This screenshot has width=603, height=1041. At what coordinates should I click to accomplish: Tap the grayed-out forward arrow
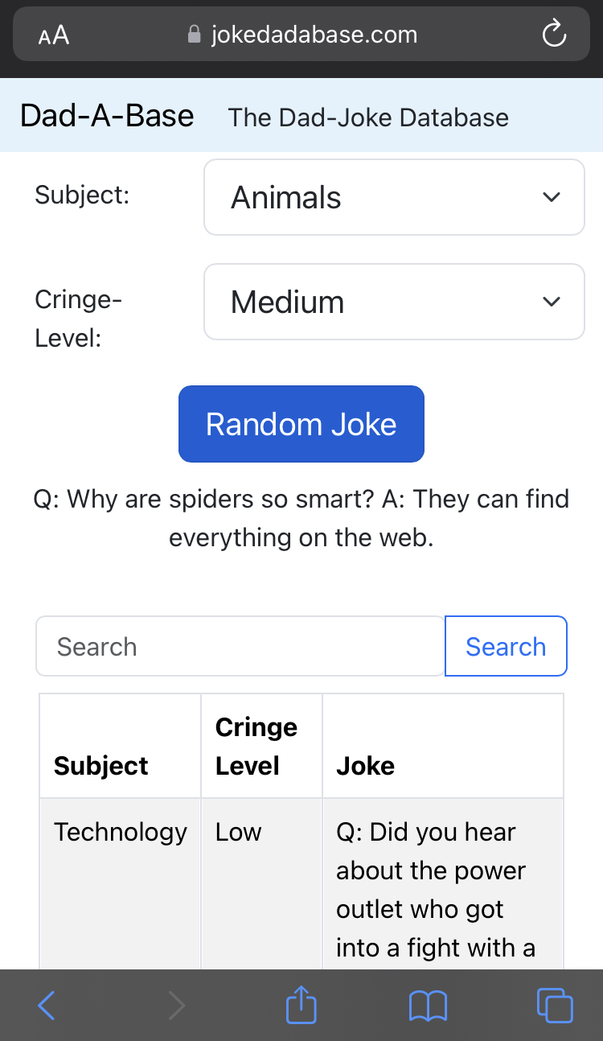pos(177,1005)
